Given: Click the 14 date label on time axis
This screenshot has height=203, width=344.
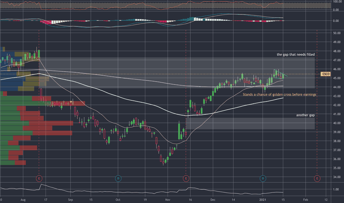Looking at the screenshot, I should click(x=233, y=200).
